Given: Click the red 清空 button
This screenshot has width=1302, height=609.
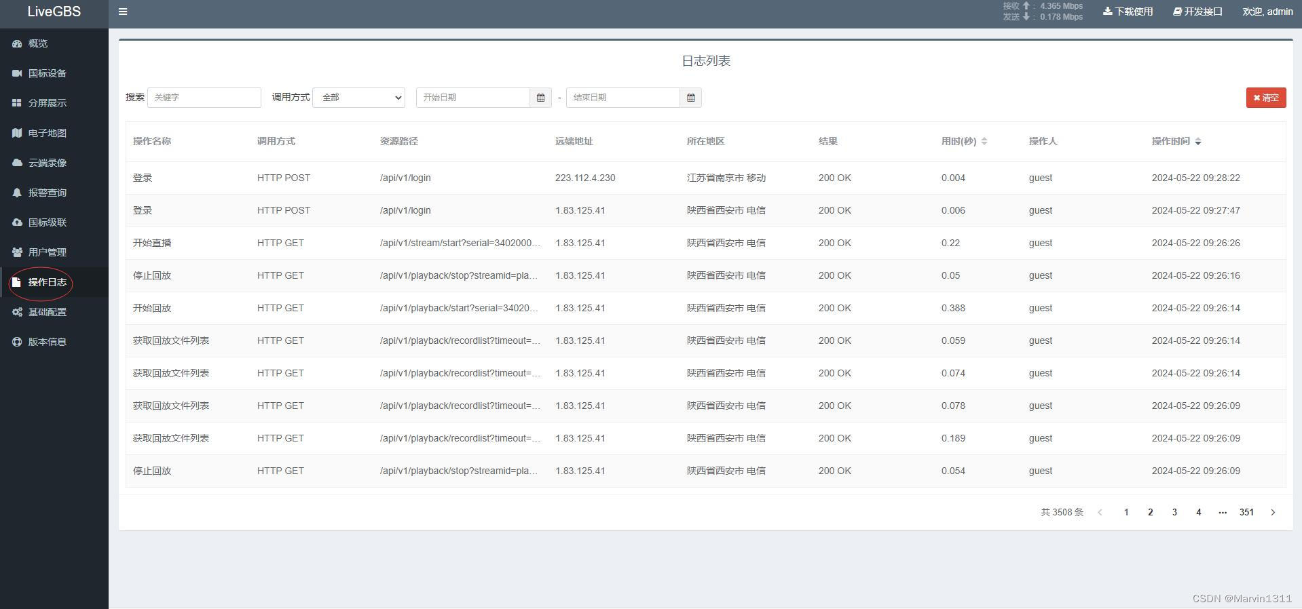Looking at the screenshot, I should point(1266,98).
